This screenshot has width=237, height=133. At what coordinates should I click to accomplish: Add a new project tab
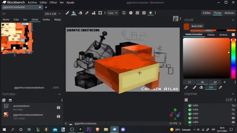(46, 7)
